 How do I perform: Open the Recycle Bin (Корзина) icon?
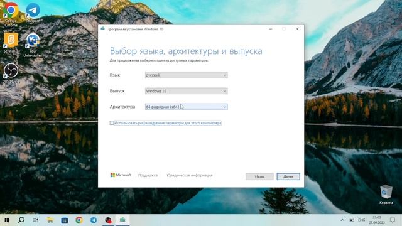[x=386, y=195]
